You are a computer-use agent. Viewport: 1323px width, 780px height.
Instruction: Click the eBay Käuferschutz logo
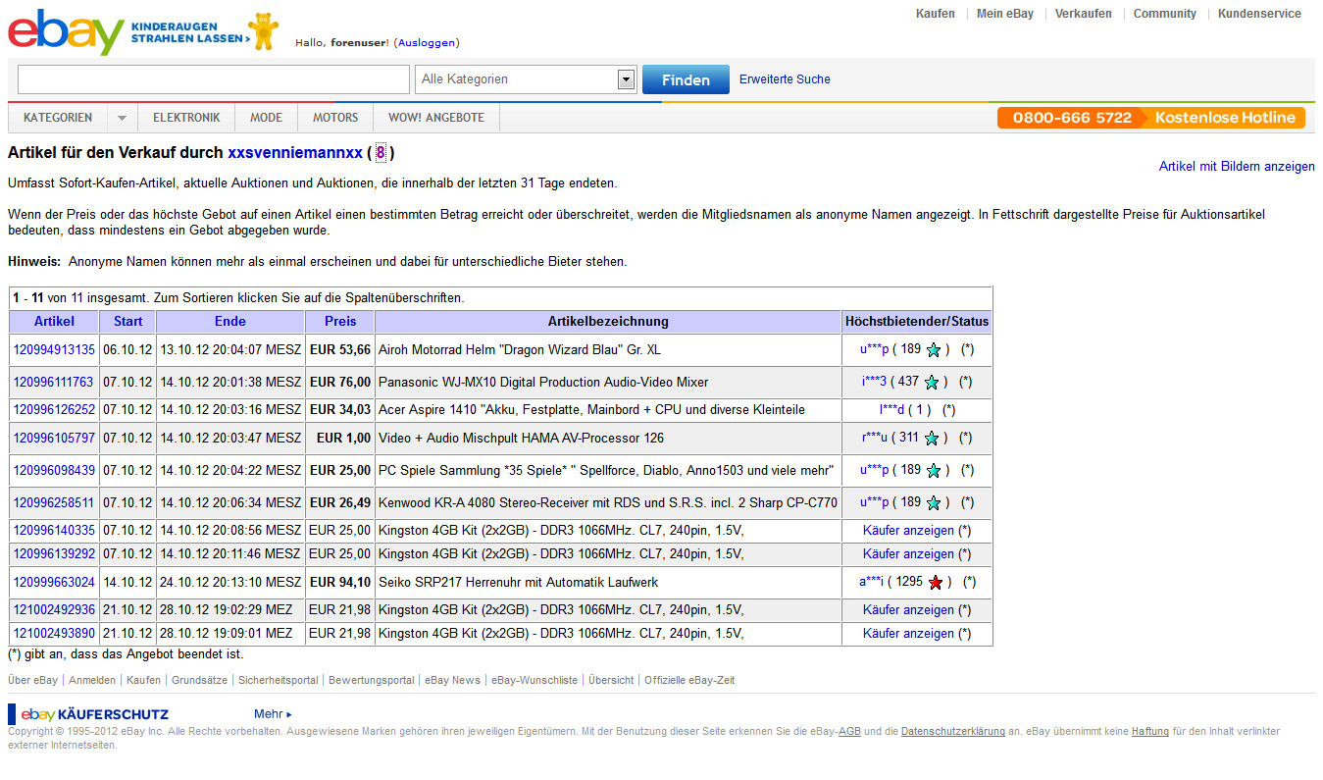(88, 714)
